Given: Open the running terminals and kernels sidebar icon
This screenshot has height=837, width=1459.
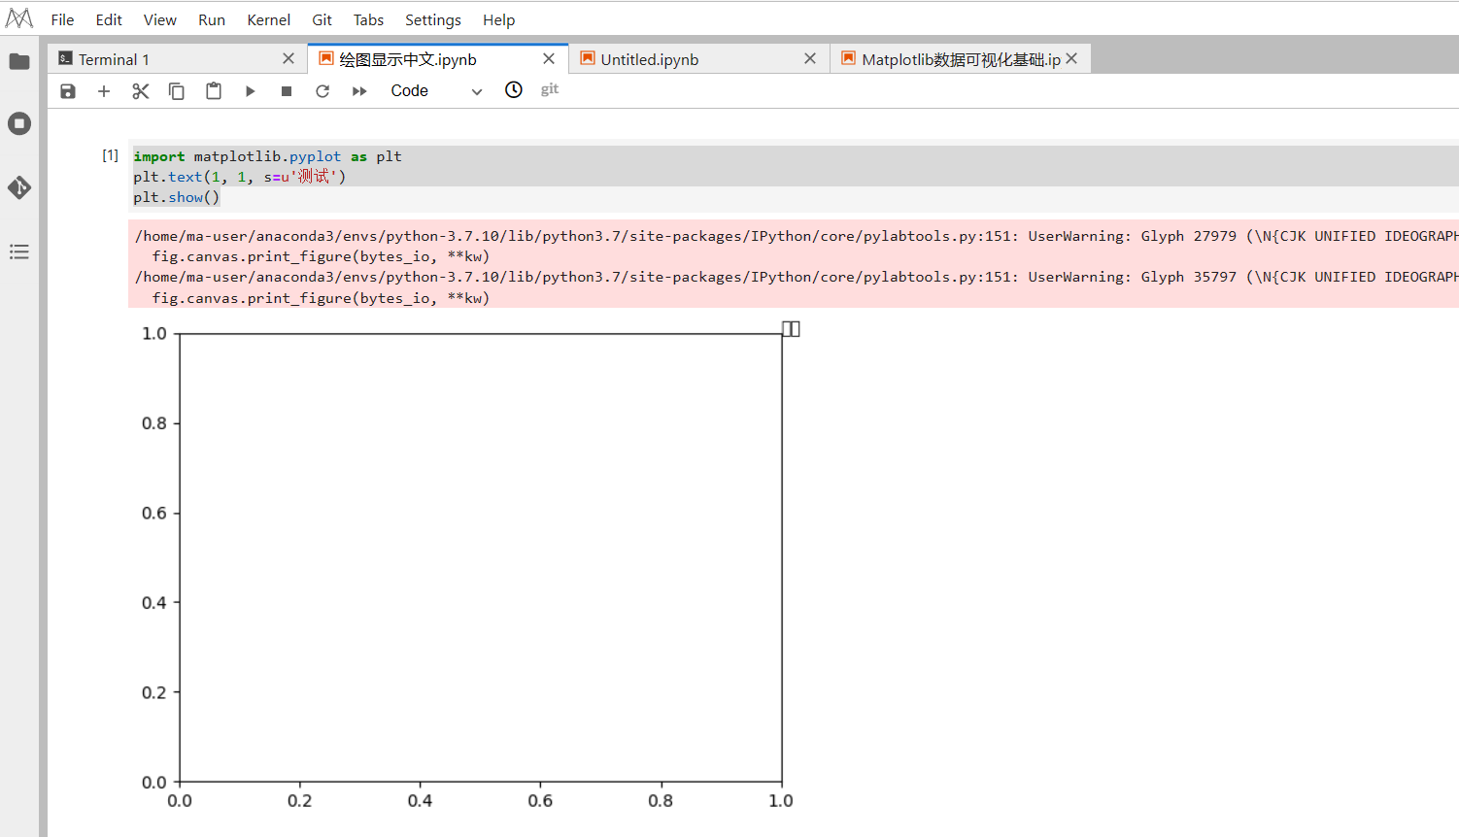Looking at the screenshot, I should tap(19, 123).
